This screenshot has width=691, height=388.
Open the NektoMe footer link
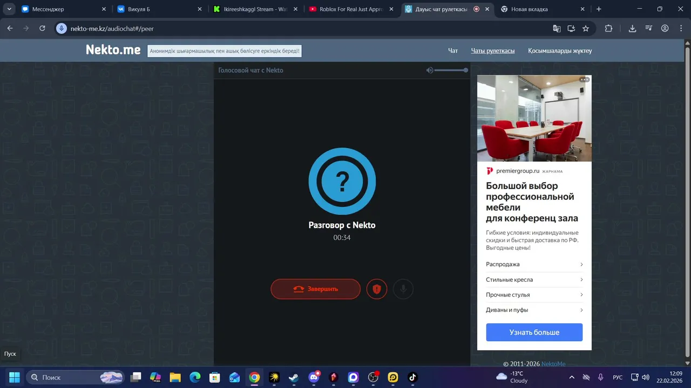pos(553,364)
